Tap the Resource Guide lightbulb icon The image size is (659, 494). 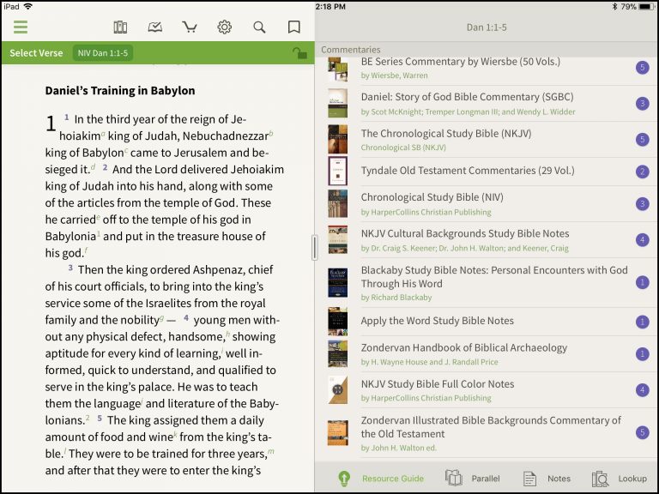point(344,478)
